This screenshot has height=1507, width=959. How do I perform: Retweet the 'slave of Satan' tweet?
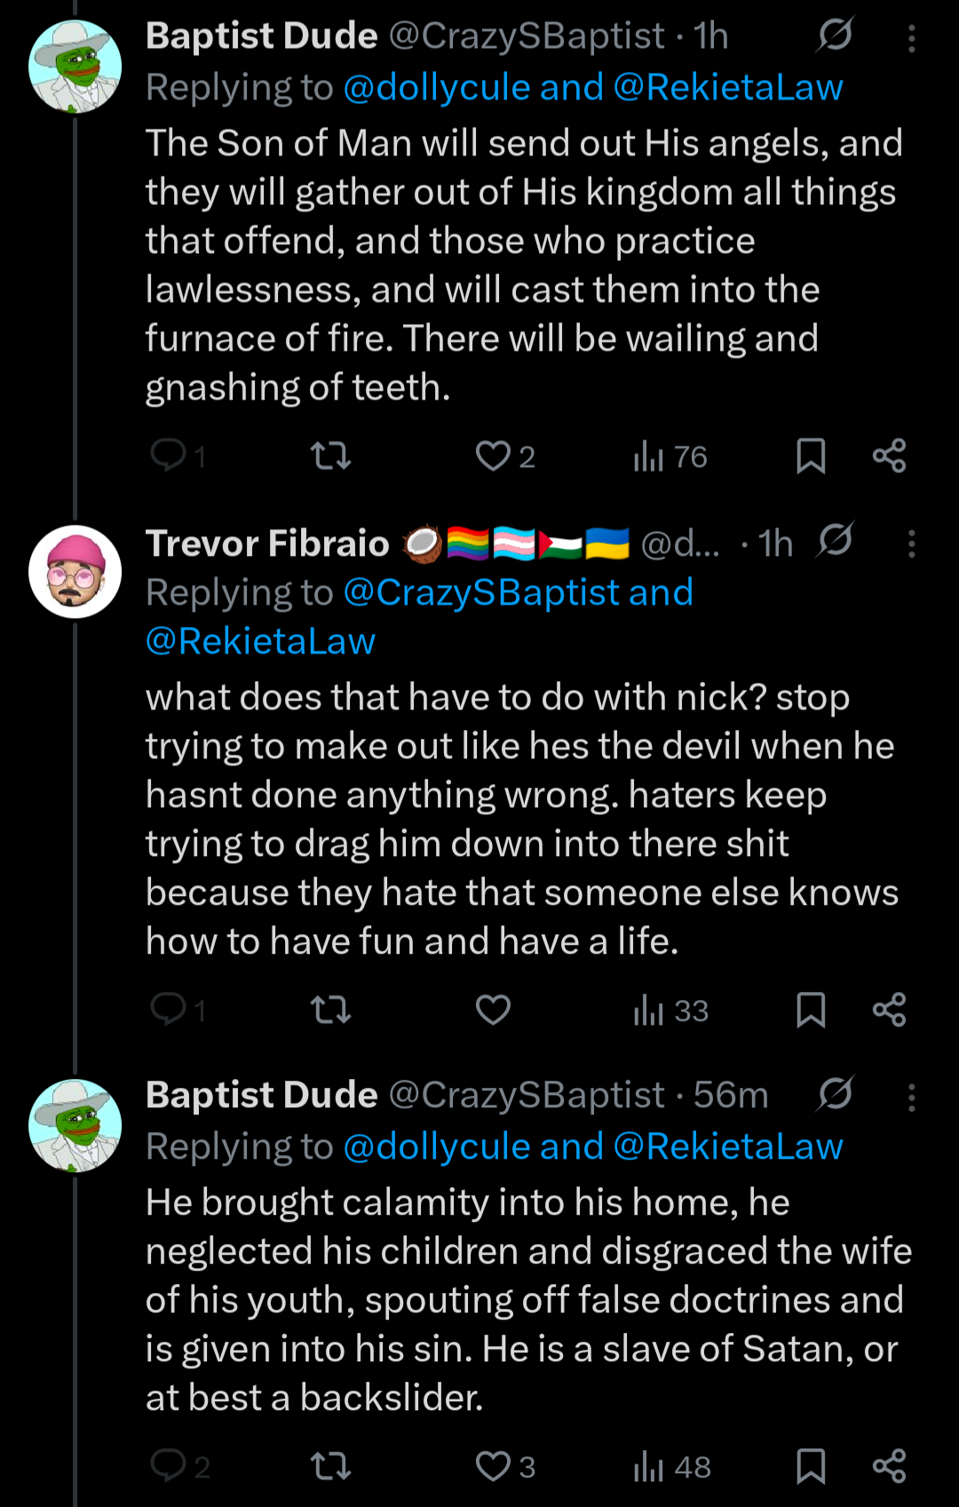pyautogui.click(x=330, y=1466)
